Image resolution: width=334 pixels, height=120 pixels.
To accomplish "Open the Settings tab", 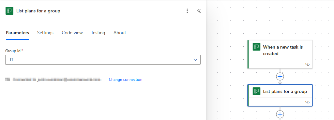I will point(45,33).
